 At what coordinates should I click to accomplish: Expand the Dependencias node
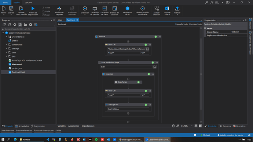tap(6, 37)
